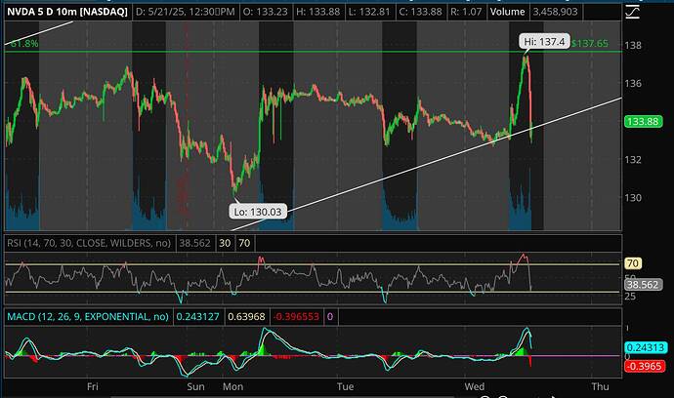Click the volume value 3,458,903
The width and height of the screenshot is (674, 398).
tap(556, 12)
